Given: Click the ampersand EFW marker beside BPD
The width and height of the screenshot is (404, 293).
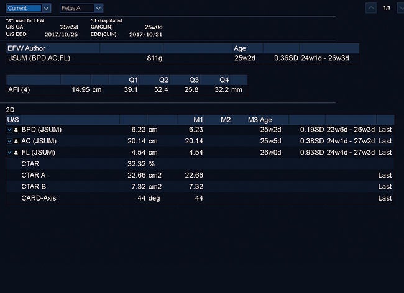Looking at the screenshot, I should [16, 130].
